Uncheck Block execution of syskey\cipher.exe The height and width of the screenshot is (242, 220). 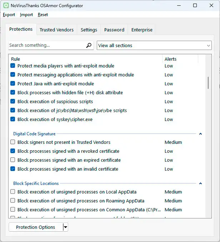coord(12,119)
